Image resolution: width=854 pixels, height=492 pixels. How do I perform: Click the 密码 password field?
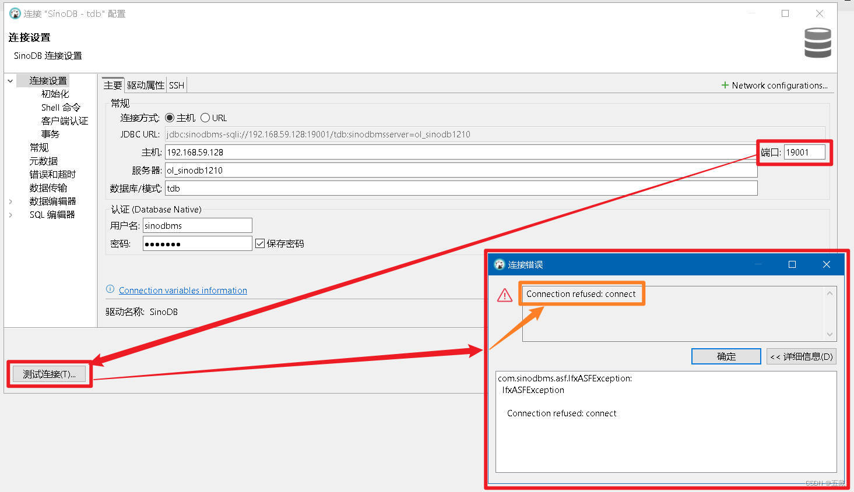click(197, 243)
